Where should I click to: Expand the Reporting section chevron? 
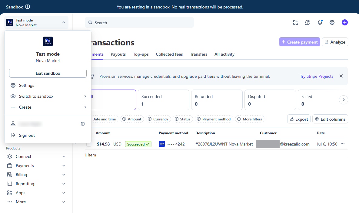click(x=64, y=184)
